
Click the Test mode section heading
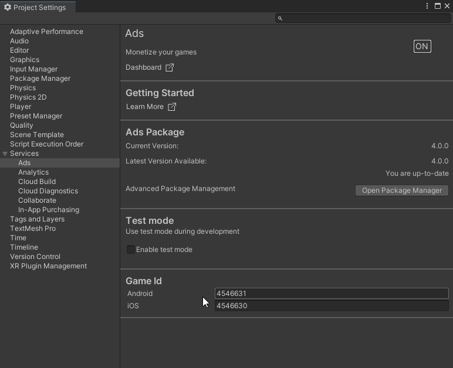pyautogui.click(x=150, y=221)
